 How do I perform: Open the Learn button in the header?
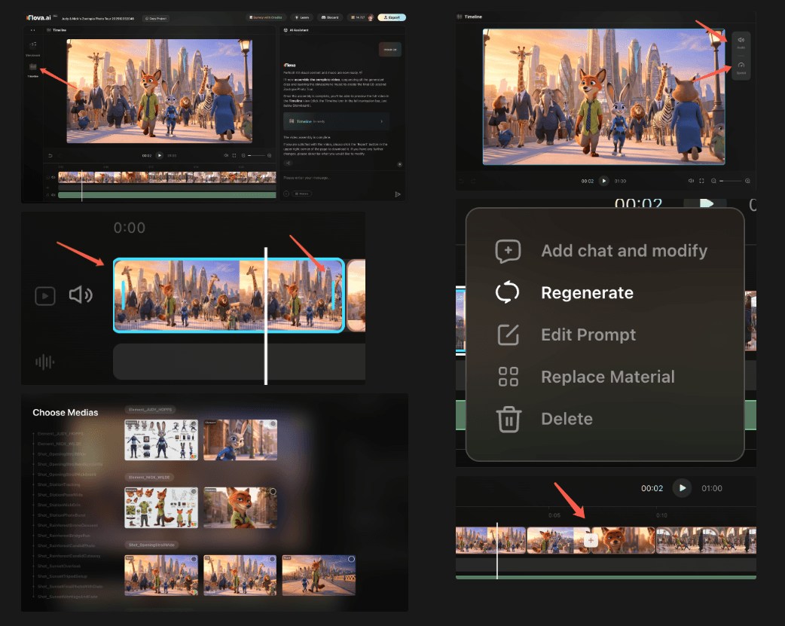(302, 17)
